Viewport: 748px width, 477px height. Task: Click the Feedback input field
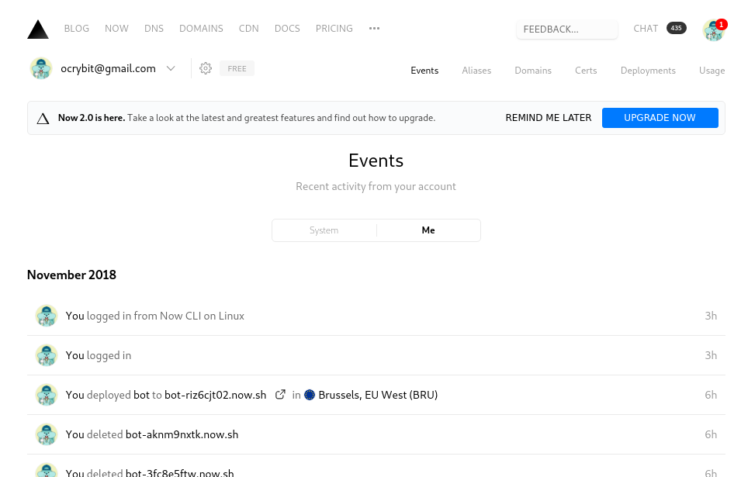pyautogui.click(x=566, y=29)
